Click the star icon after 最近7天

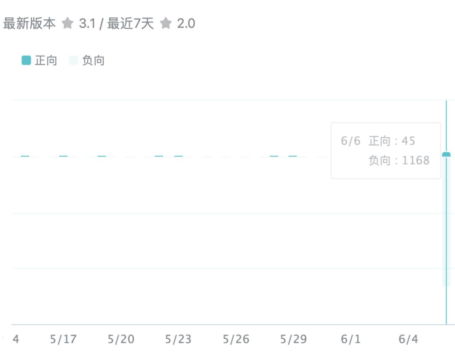[166, 23]
